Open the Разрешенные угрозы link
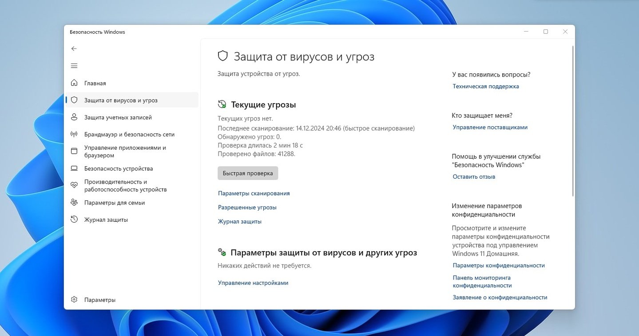This screenshot has width=639, height=336. pyautogui.click(x=247, y=208)
